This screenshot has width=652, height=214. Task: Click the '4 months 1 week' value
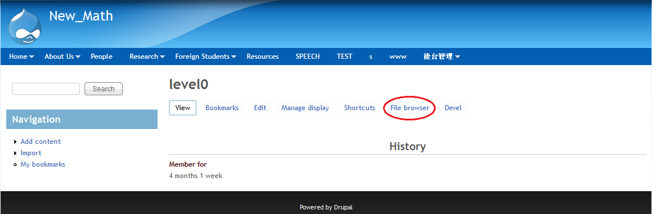coord(196,176)
